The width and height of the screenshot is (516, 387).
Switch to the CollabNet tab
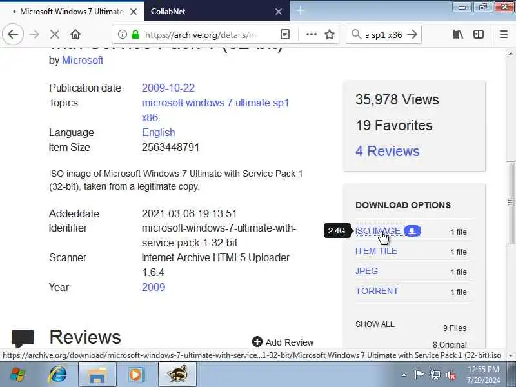pyautogui.click(x=217, y=11)
